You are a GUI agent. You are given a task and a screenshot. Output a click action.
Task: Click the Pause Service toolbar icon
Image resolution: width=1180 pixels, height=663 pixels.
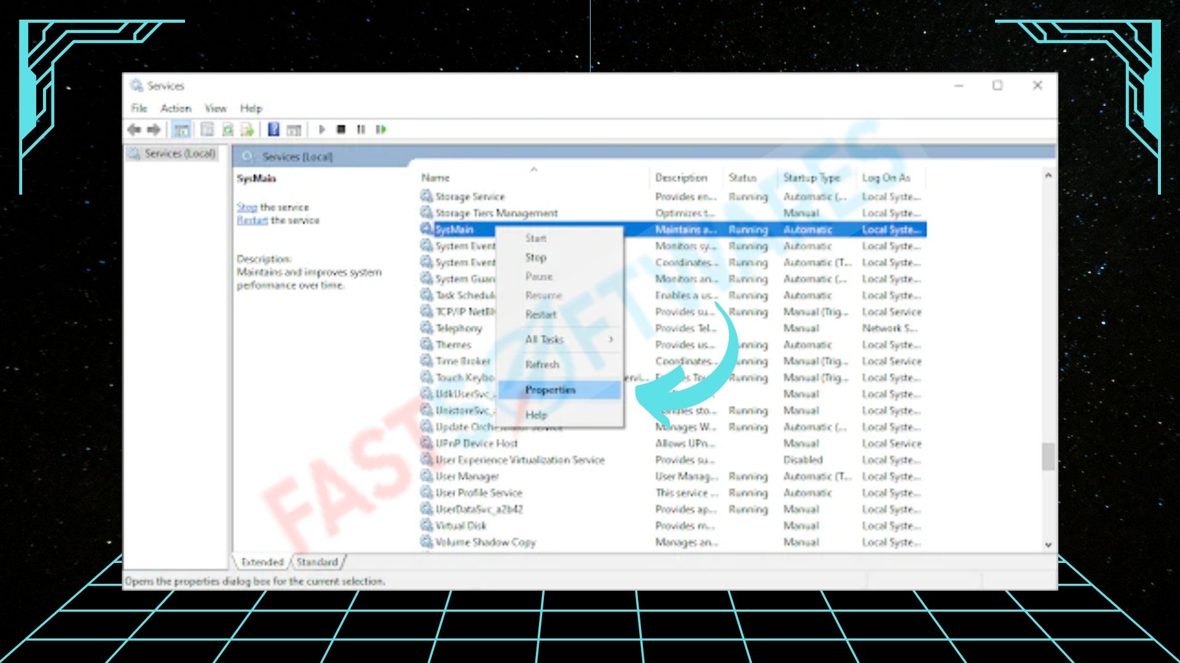[x=361, y=130]
